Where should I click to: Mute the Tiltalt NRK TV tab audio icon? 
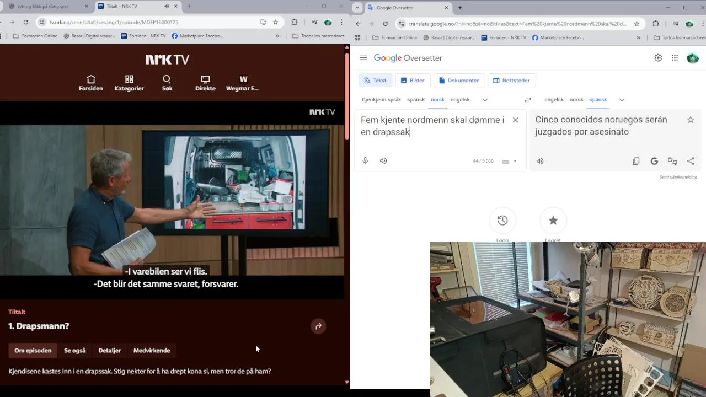pos(167,6)
